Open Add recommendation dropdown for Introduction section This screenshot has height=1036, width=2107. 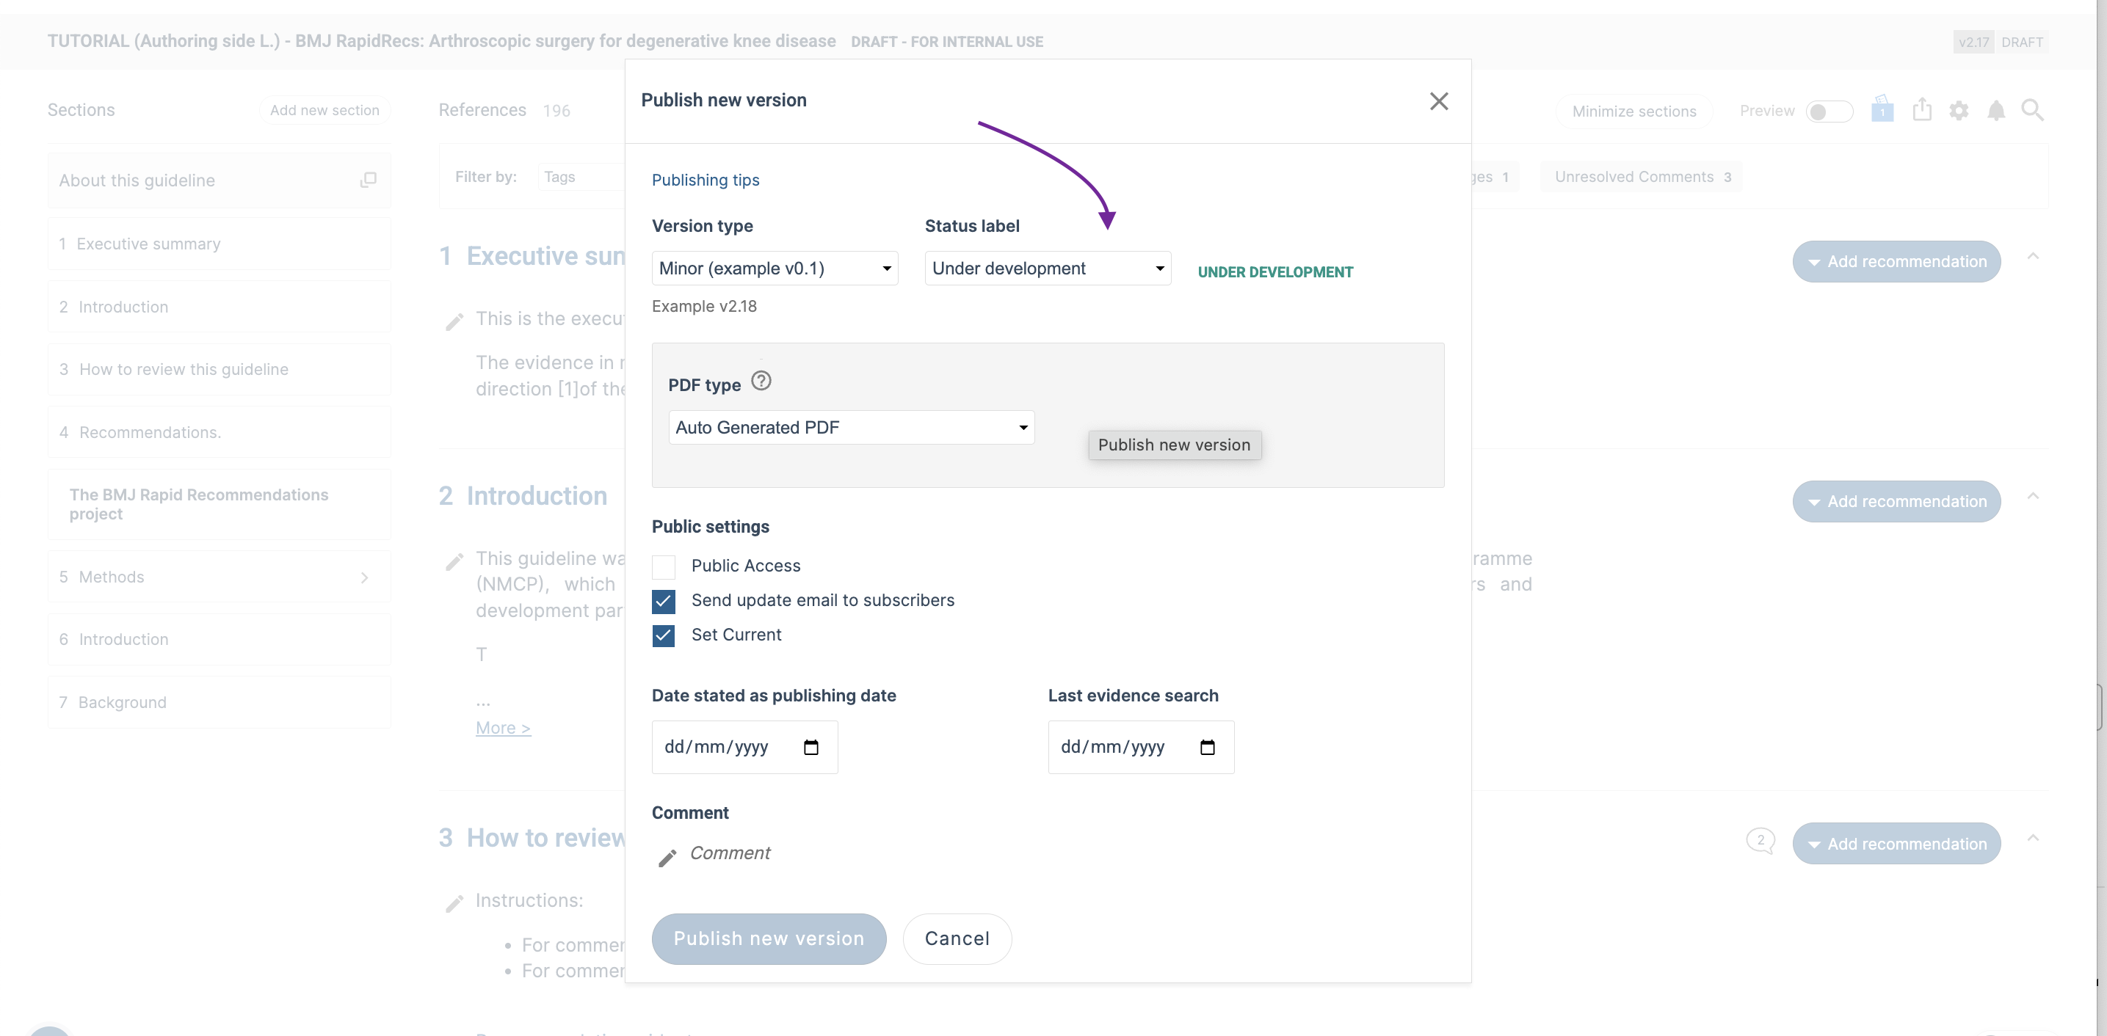coord(1896,501)
